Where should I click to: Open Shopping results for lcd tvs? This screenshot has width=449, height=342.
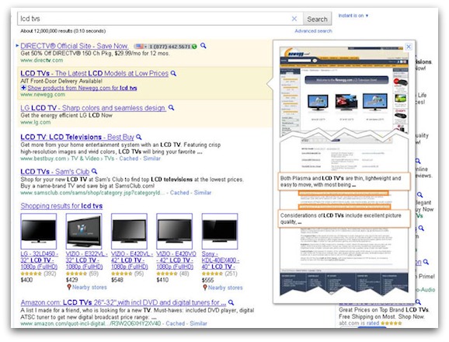pos(61,206)
